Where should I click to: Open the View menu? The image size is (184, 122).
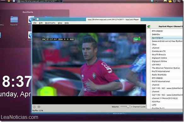coord(60,23)
